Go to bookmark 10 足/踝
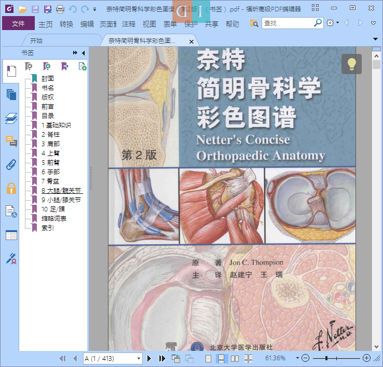383x367 pixels. point(53,209)
